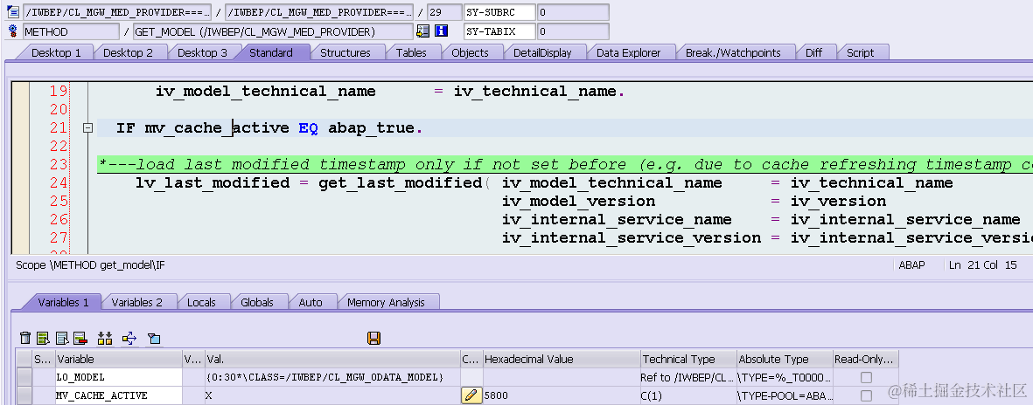This screenshot has height=405, width=1033.
Task: Click the second include name field
Action: tap(318, 12)
